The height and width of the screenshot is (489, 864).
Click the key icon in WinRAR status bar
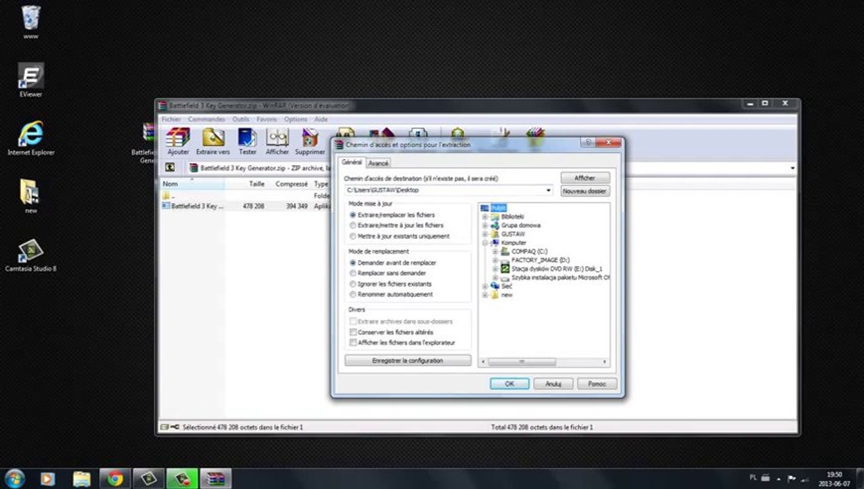175,427
